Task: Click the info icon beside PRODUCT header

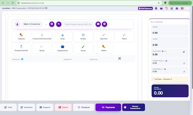Action: click(x=22, y=59)
